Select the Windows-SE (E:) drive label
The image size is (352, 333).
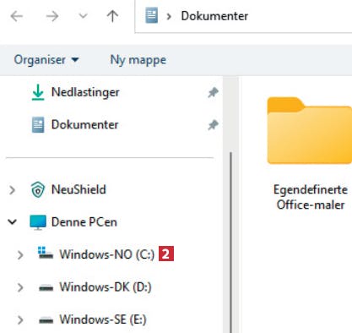[103, 319]
